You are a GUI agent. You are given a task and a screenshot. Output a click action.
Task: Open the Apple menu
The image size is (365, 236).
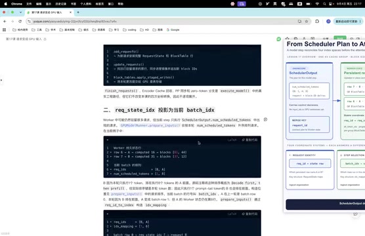click(6, 4)
